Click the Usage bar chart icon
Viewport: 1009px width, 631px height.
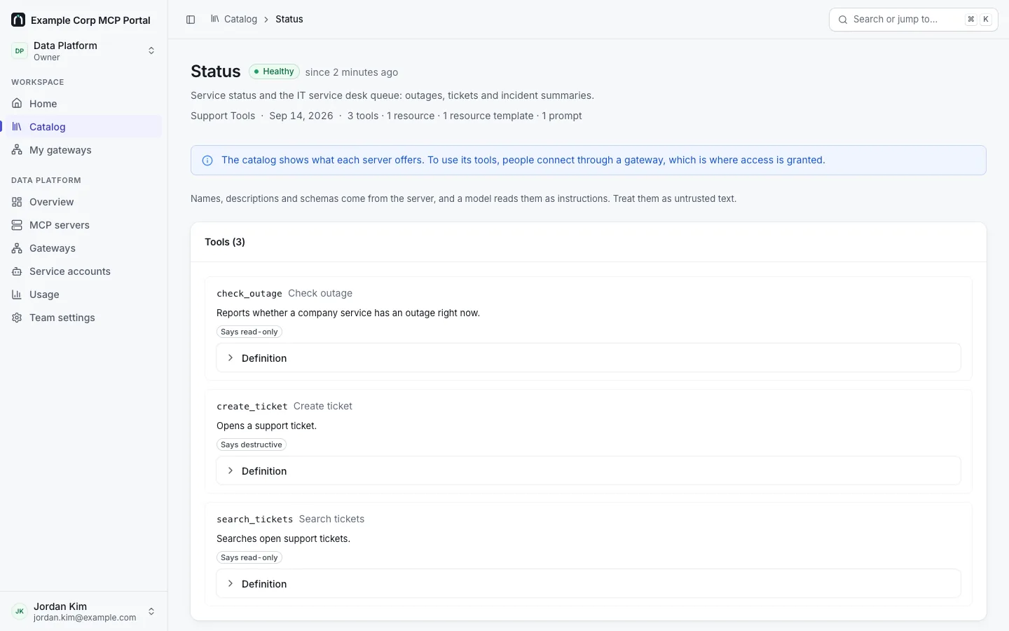coord(17,294)
